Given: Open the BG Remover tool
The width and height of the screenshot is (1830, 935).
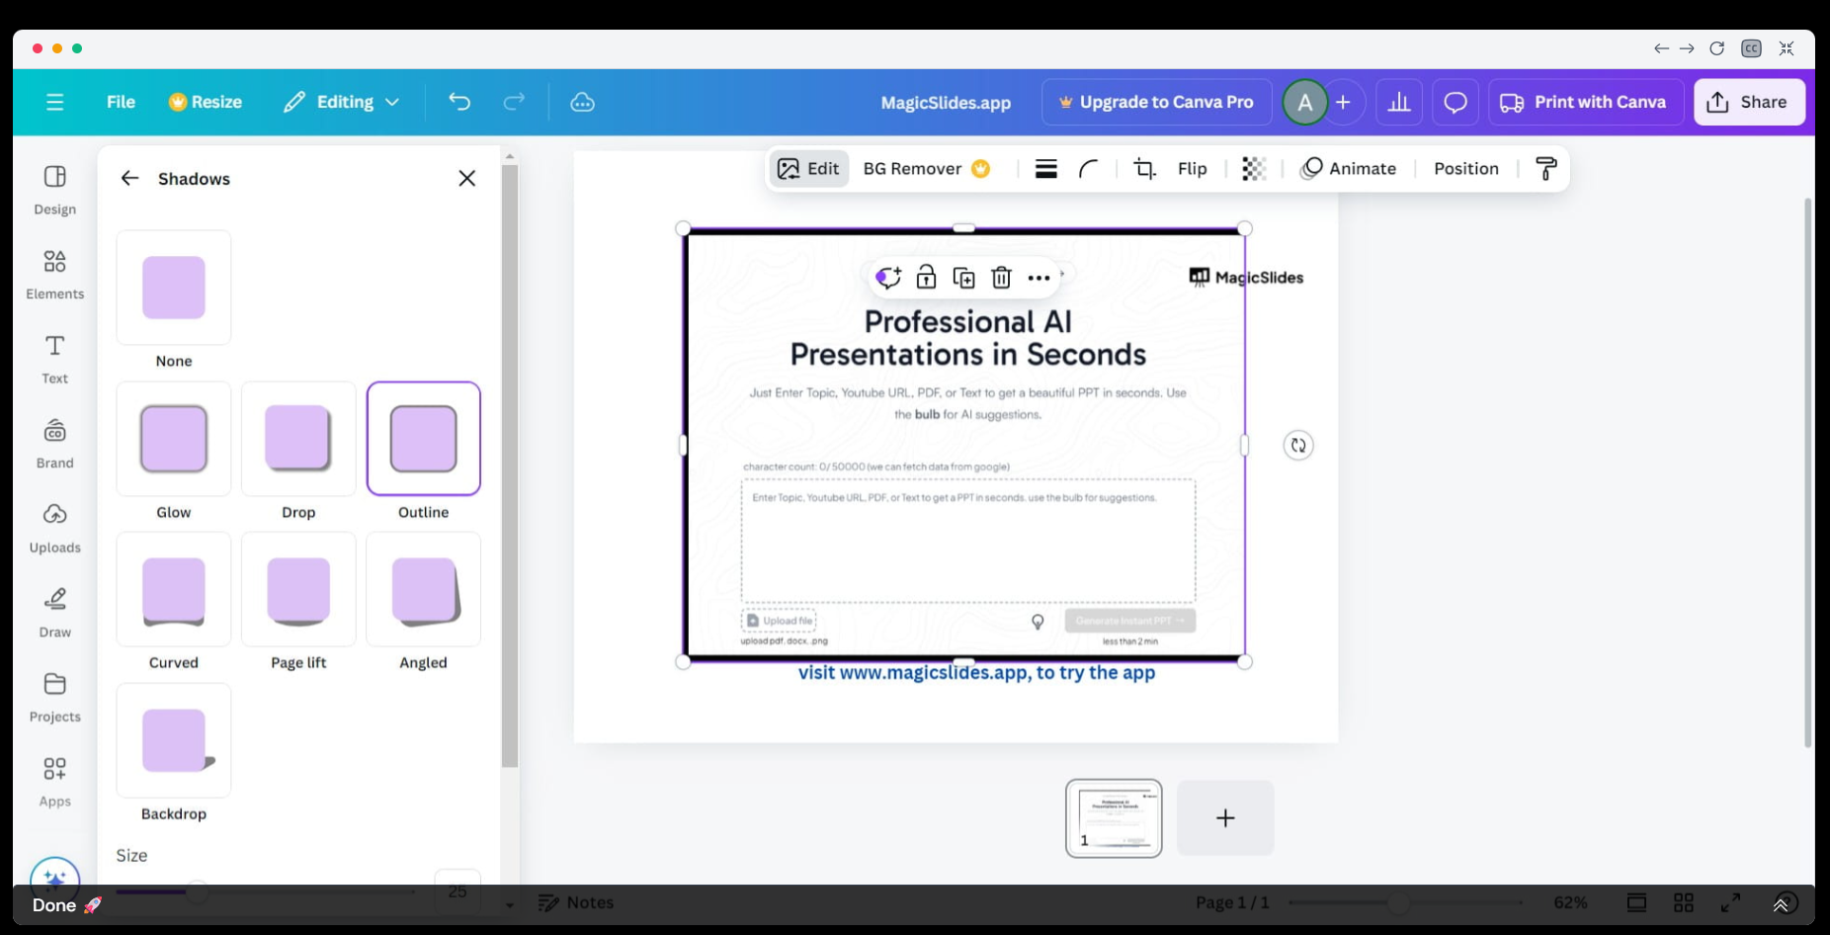Looking at the screenshot, I should pyautogui.click(x=926, y=169).
